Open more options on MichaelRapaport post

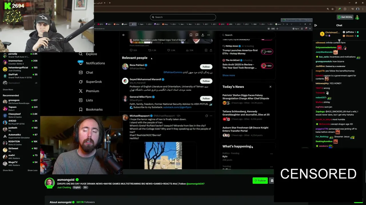pos(211,116)
